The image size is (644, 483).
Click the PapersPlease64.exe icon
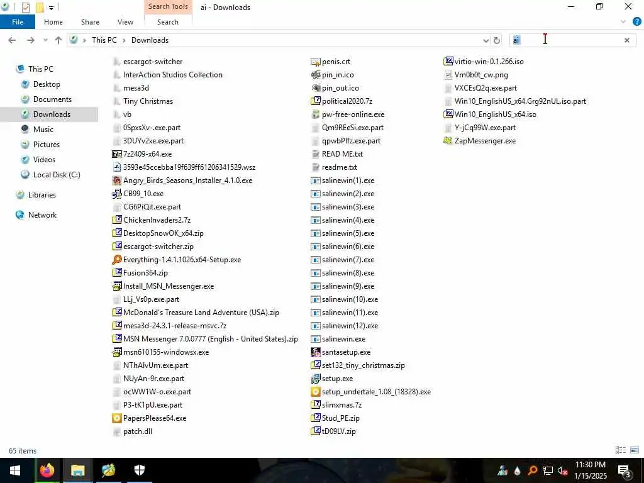[x=117, y=418]
